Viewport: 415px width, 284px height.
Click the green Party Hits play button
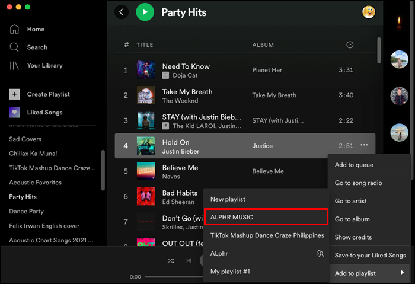[x=145, y=12]
